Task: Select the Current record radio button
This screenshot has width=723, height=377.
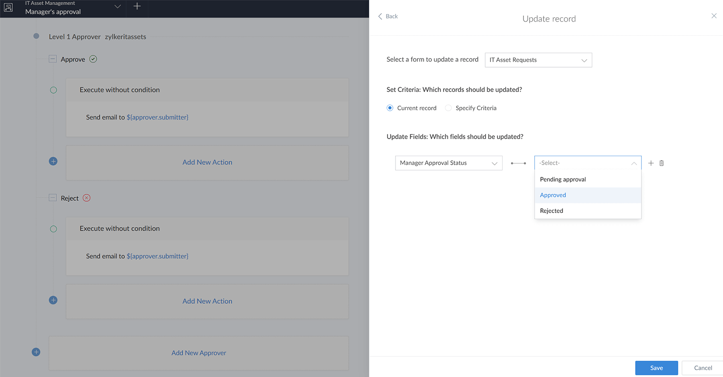Action: (390, 108)
